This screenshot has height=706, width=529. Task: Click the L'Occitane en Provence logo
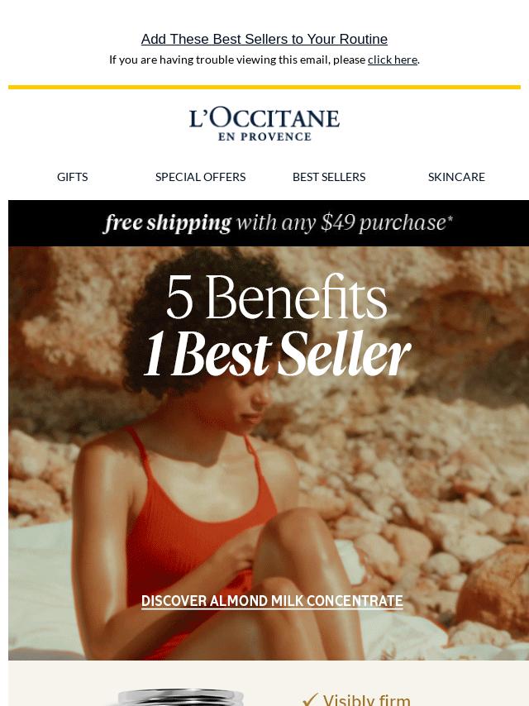pyautogui.click(x=264, y=125)
